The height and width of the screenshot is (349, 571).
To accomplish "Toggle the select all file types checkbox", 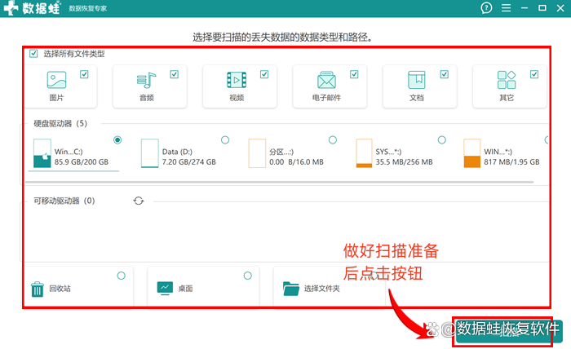I will tap(33, 54).
